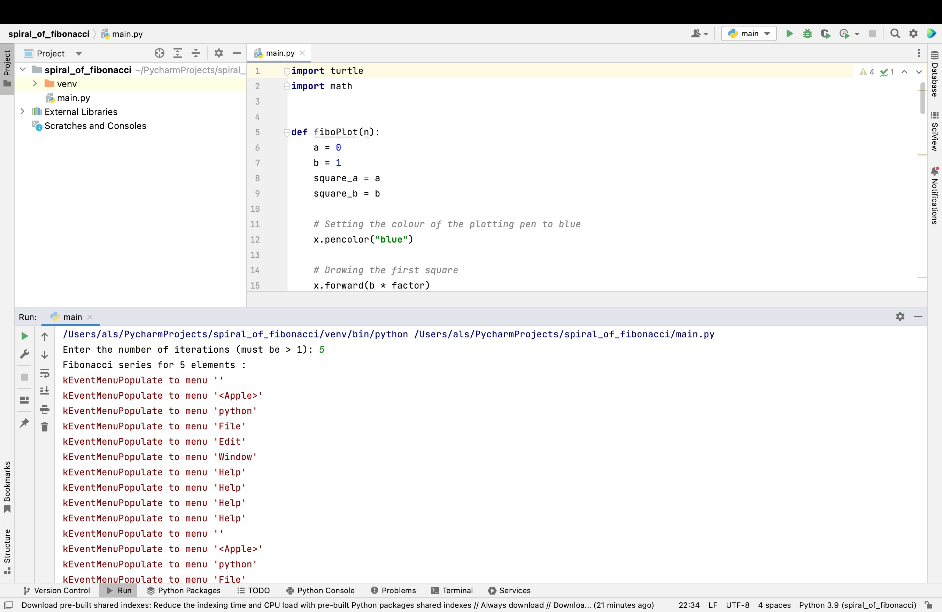Image resolution: width=942 pixels, height=612 pixels.
Task: Hide the Run panel via minus icon
Action: (x=918, y=316)
